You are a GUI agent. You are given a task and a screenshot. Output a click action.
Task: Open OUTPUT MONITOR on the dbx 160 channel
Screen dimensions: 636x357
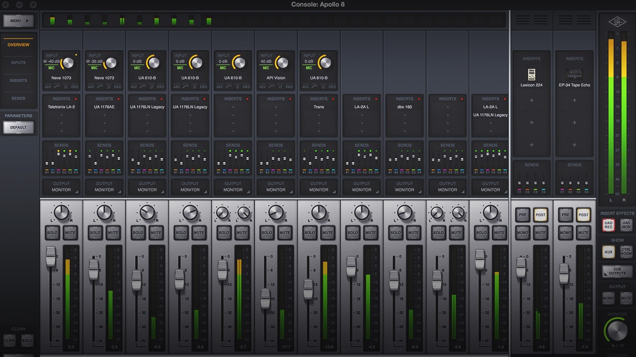(404, 186)
